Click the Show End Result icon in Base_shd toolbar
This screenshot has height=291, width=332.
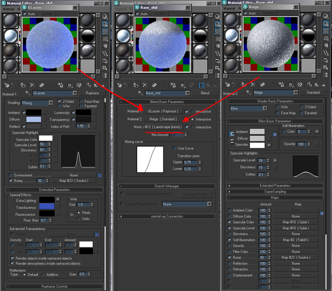click(201, 84)
